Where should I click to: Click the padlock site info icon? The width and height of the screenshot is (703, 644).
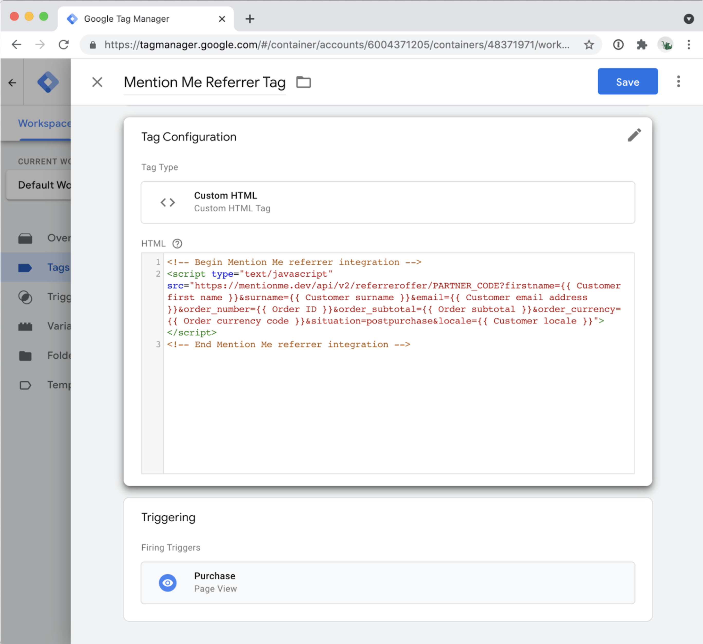point(93,45)
